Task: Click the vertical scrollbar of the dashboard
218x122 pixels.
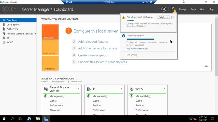Action: [217, 46]
